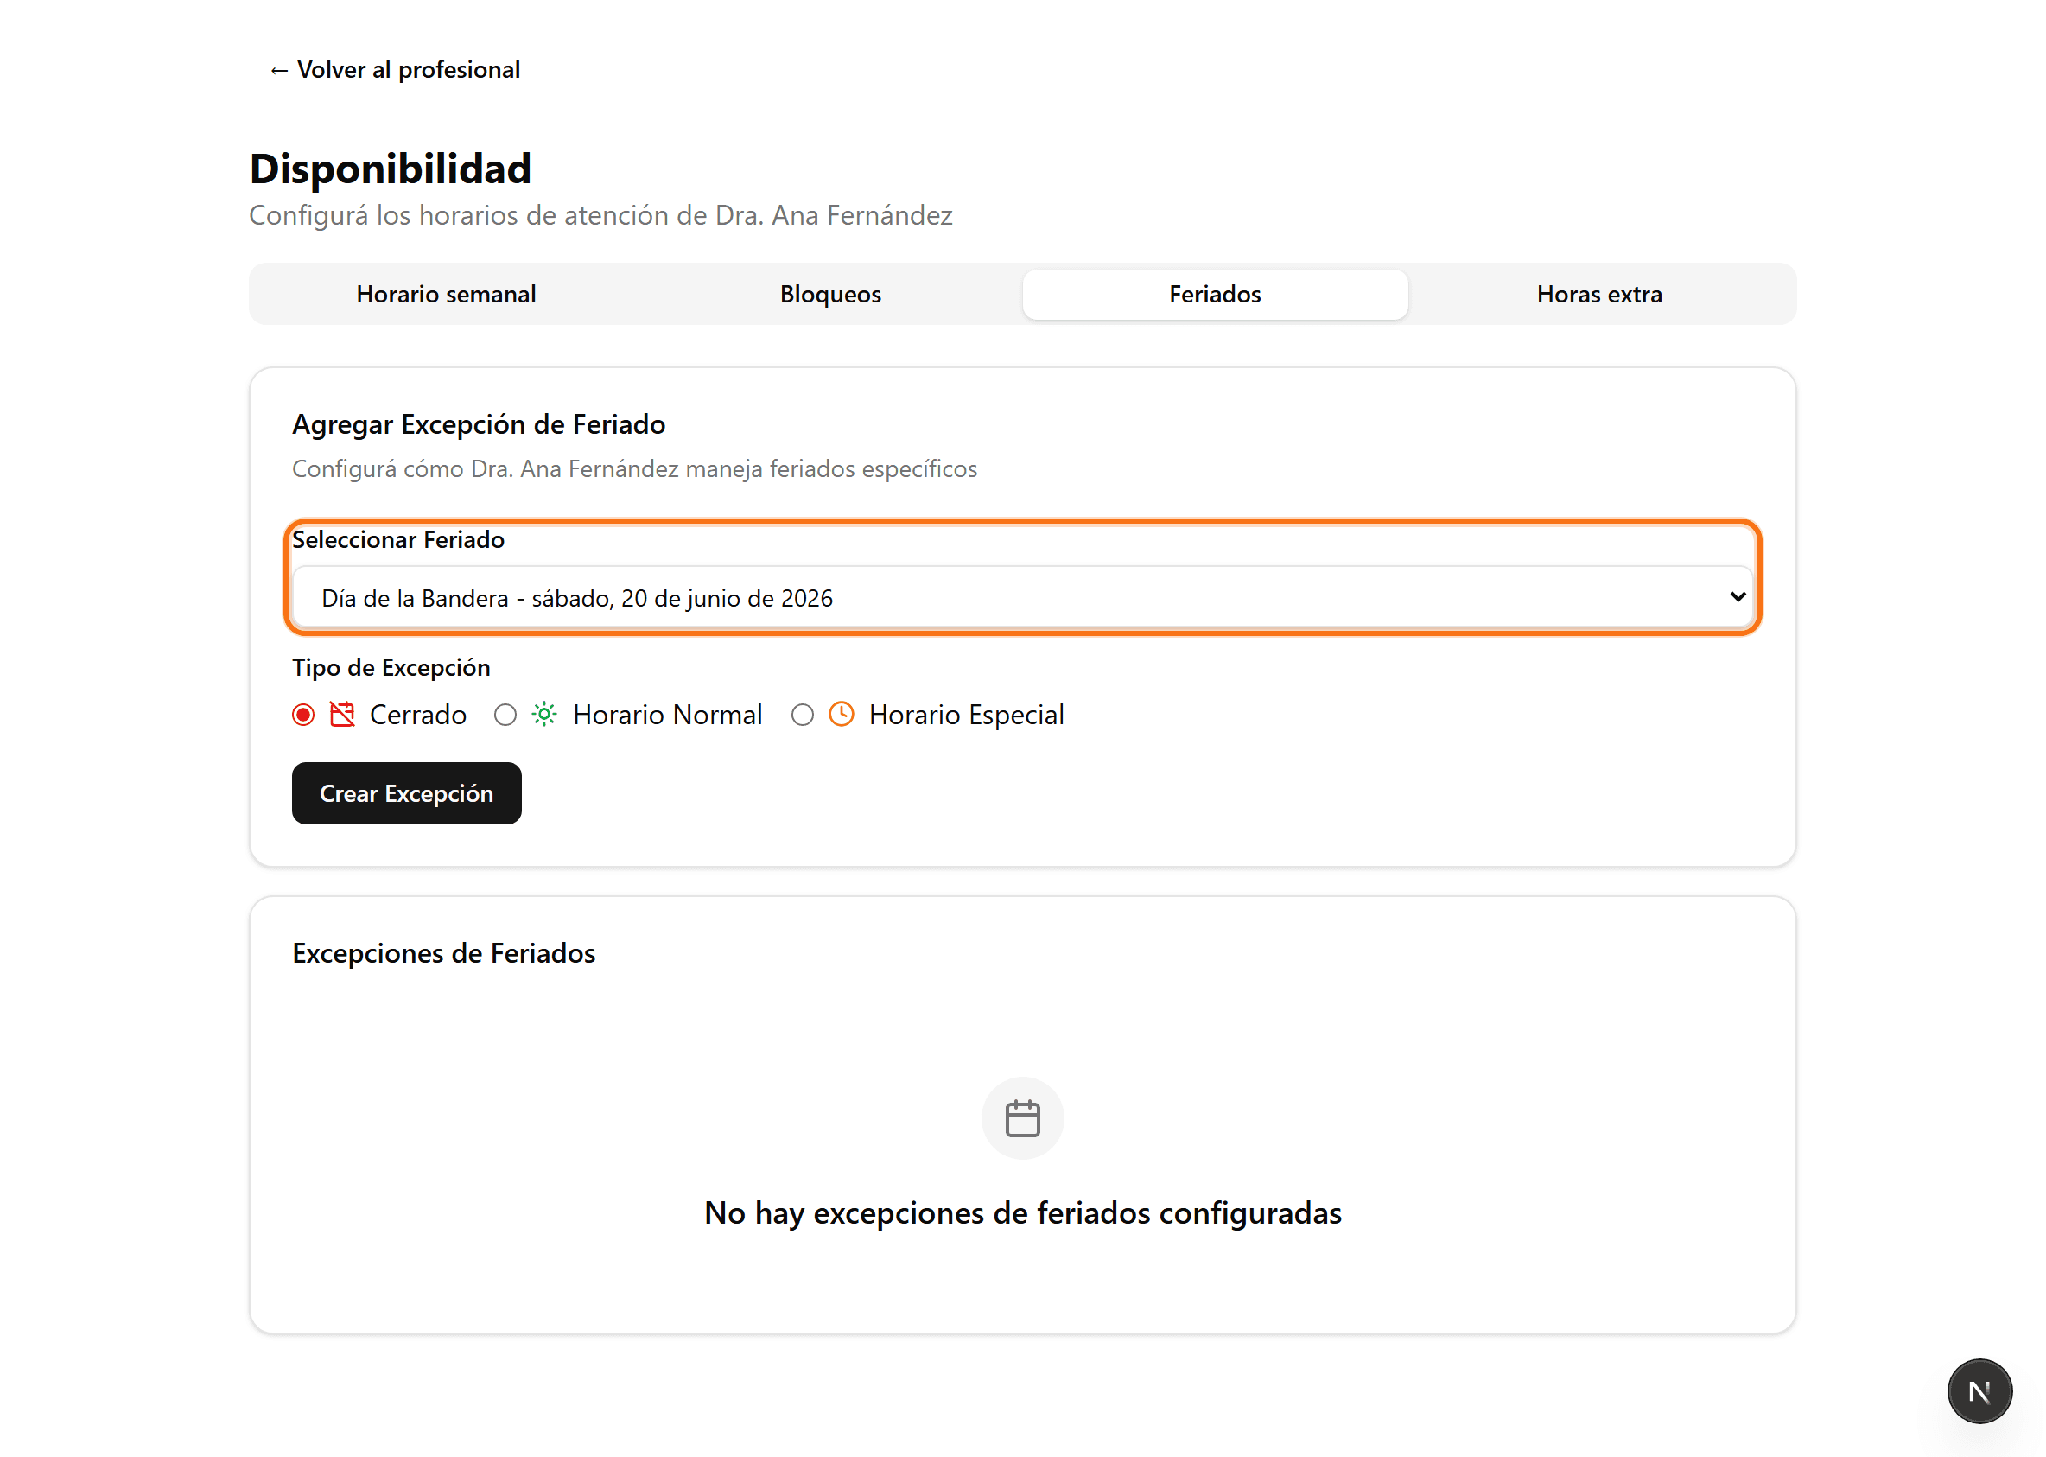Image resolution: width=2046 pixels, height=1457 pixels.
Task: Click the Horario Normal label text
Action: tap(667, 715)
